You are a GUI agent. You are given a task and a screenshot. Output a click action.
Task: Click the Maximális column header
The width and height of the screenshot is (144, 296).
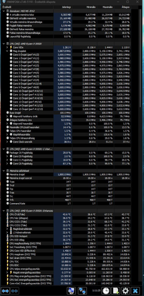[x=105, y=7]
